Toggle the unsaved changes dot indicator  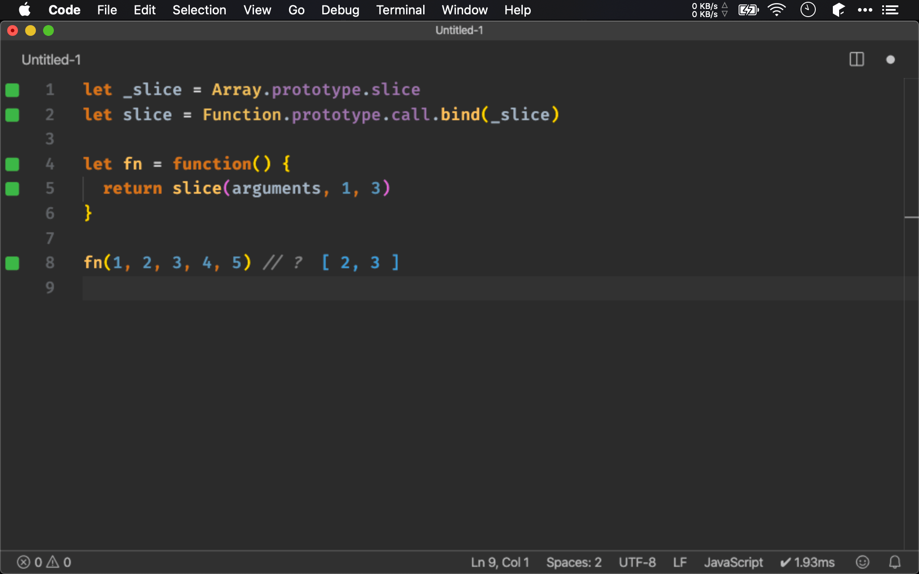coord(892,59)
